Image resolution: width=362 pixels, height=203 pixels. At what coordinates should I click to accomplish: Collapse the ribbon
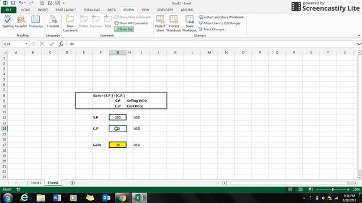coord(359,36)
